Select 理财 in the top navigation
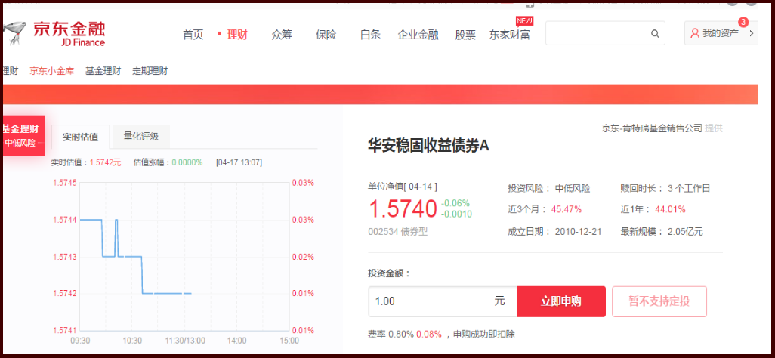 237,35
